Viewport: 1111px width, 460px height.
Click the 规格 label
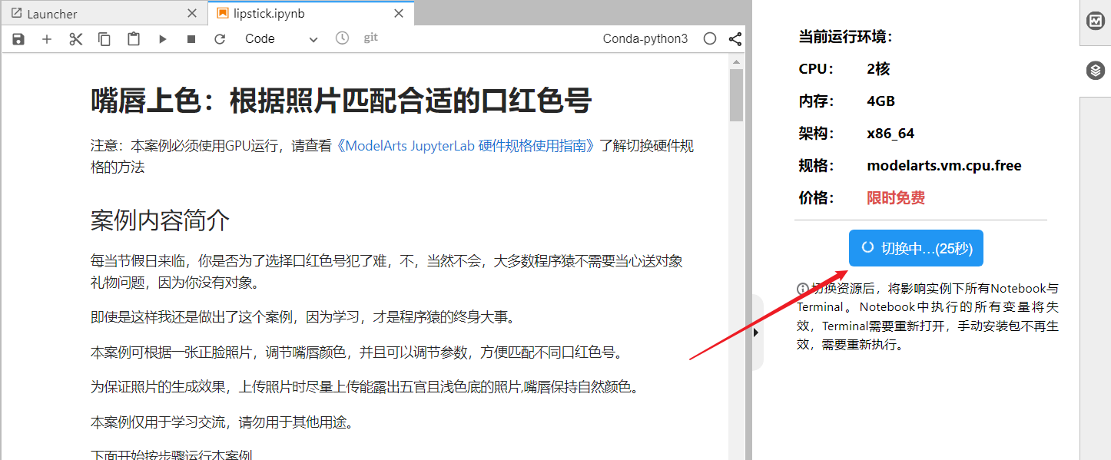click(x=817, y=166)
